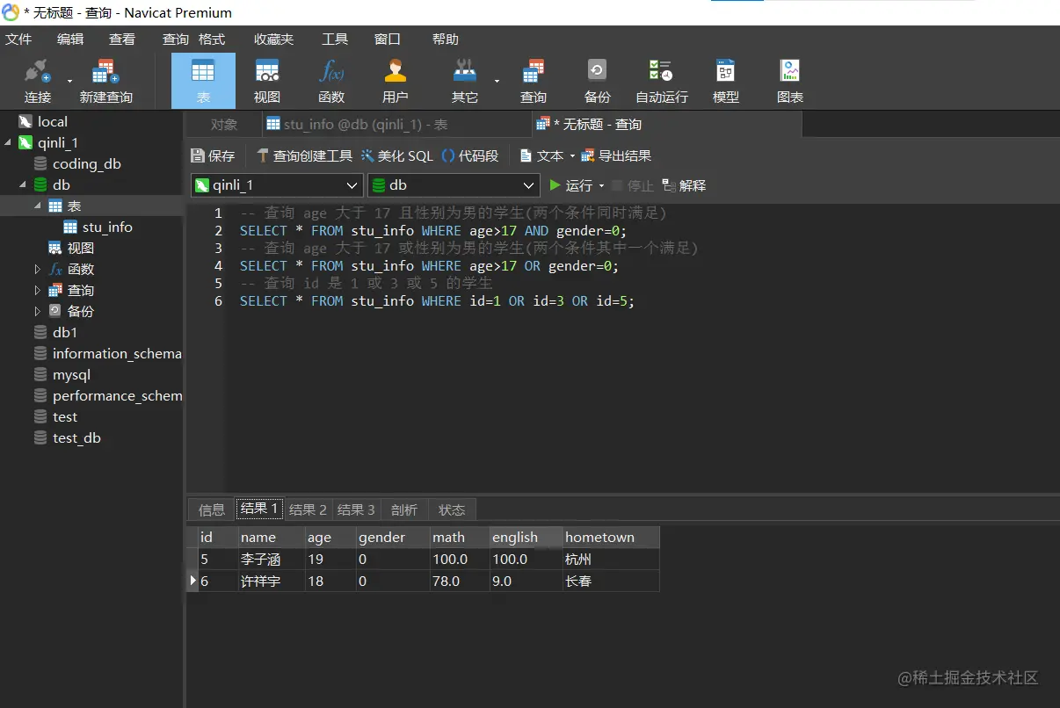Select the cell with name 李子涵
Viewport: 1060px width, 708px height.
272,560
